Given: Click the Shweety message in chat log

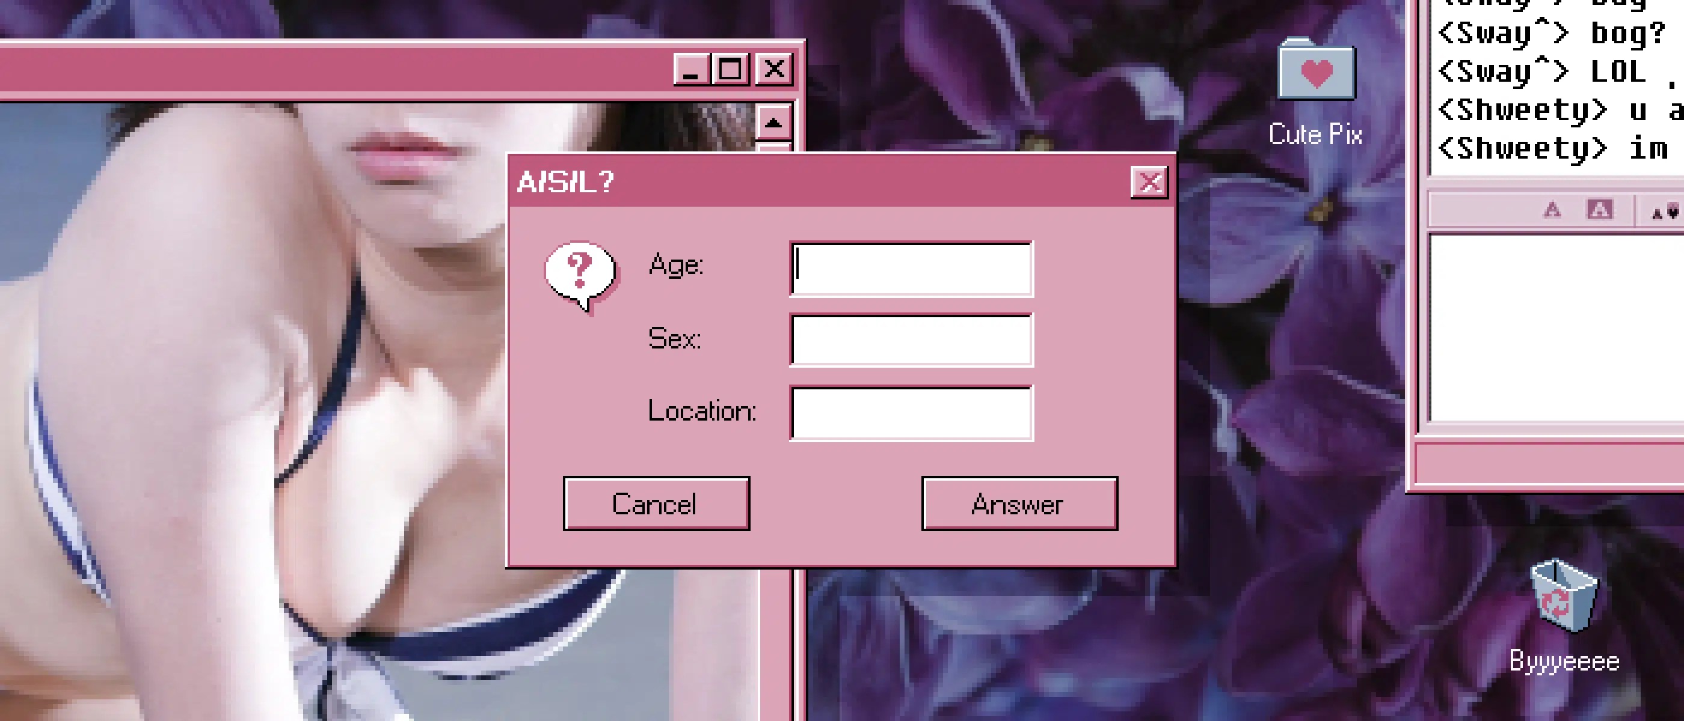Looking at the screenshot, I should 1556,111.
